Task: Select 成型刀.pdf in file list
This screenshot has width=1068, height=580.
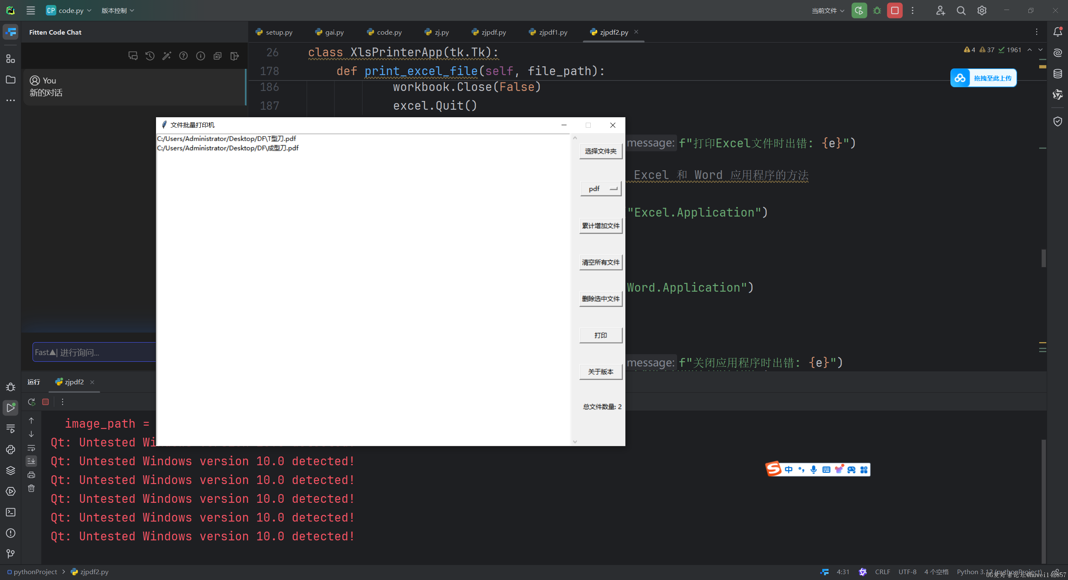Action: (x=228, y=148)
